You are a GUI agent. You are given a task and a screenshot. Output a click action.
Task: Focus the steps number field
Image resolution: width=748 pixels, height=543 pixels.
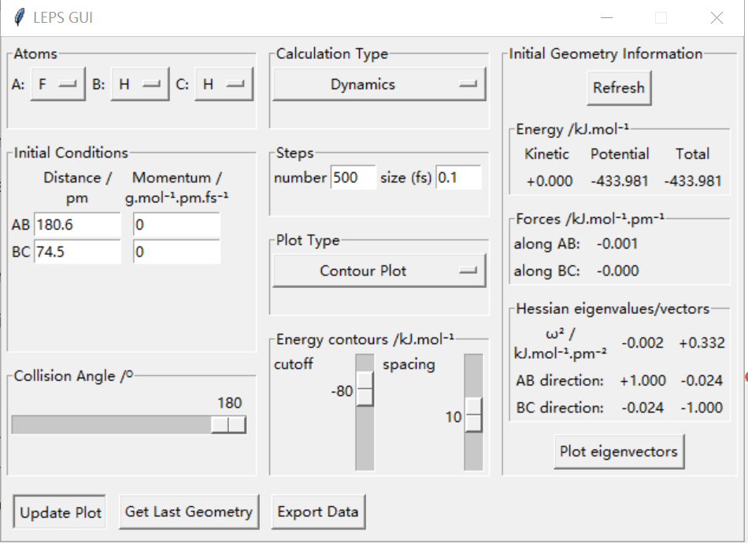pos(354,178)
